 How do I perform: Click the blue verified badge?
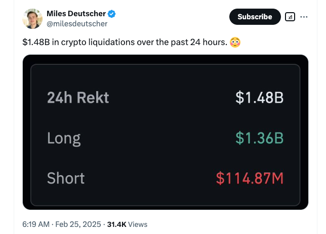point(112,14)
